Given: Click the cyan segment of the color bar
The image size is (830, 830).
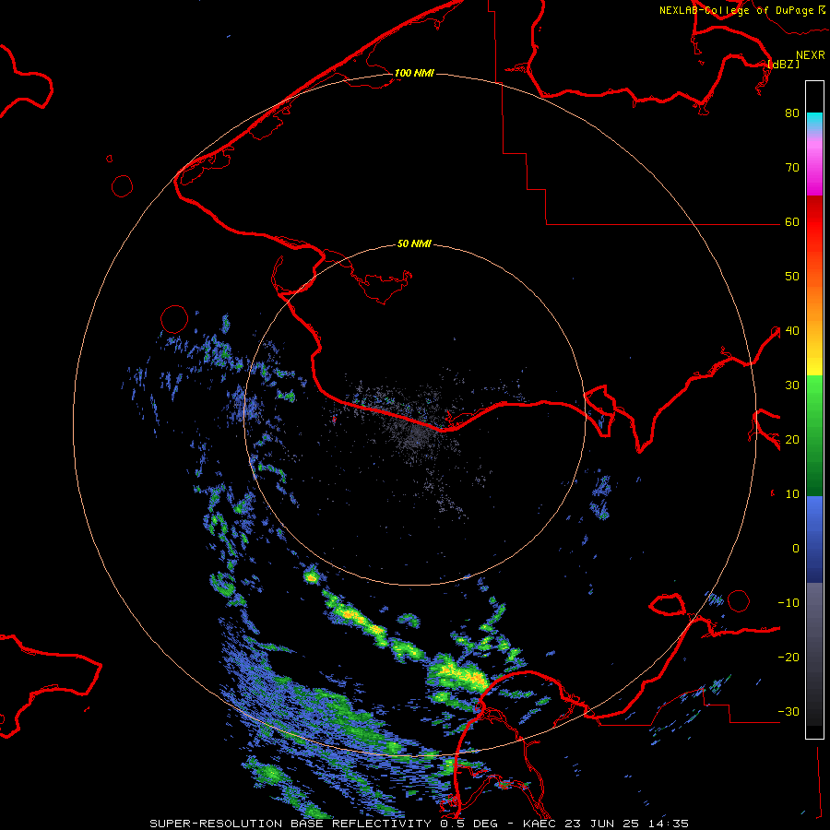Looking at the screenshot, I should pyautogui.click(x=814, y=122).
